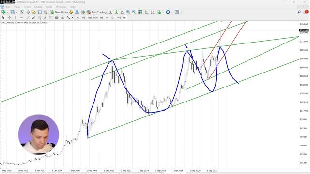Click the Templates icon
310x174 pixels.
[177, 12]
